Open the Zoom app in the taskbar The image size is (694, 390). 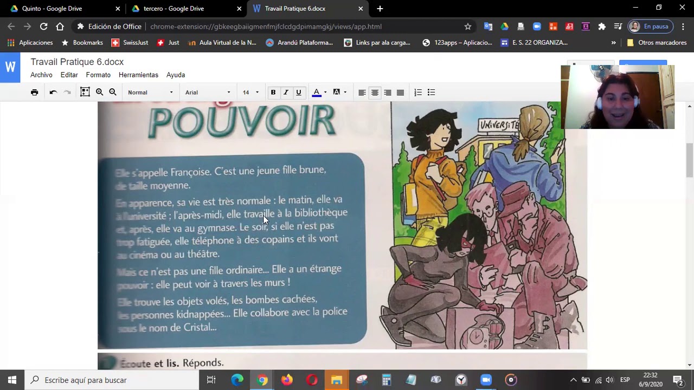(486, 380)
